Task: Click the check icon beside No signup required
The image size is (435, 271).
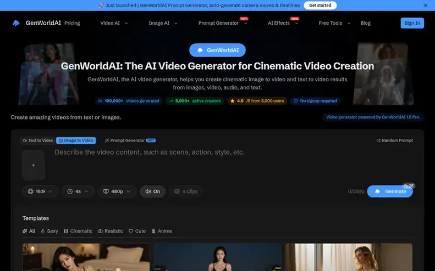Action: click(296, 101)
